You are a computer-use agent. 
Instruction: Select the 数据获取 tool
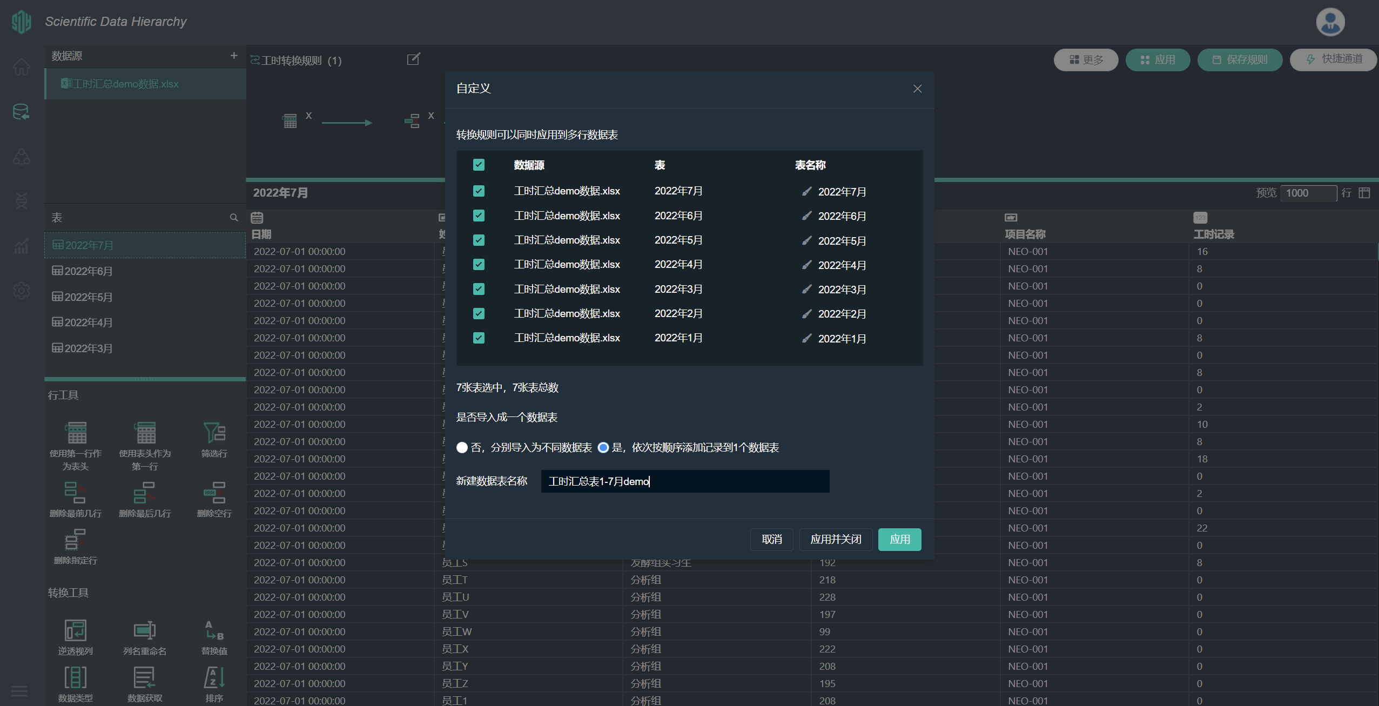click(145, 684)
